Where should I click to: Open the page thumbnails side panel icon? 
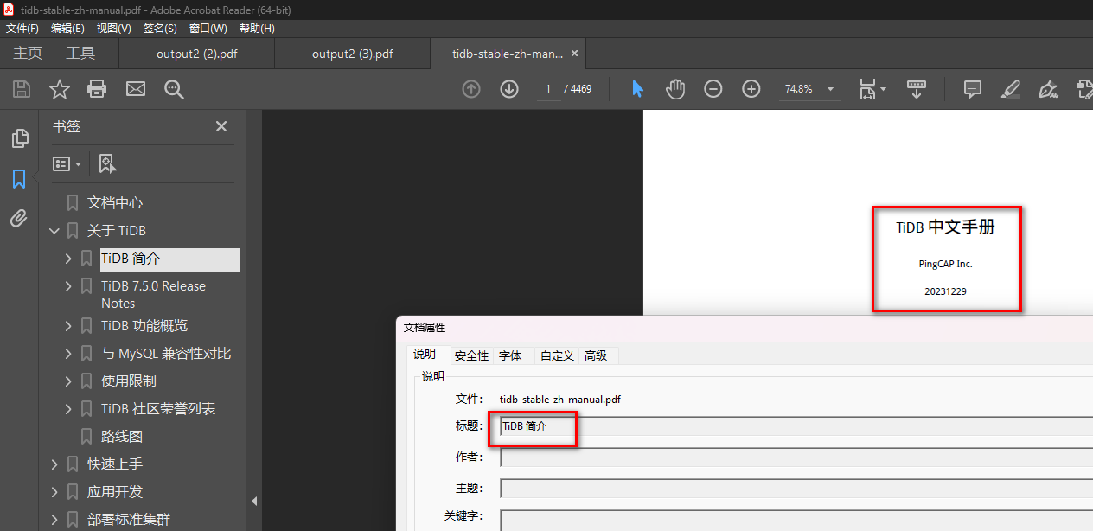(x=19, y=138)
